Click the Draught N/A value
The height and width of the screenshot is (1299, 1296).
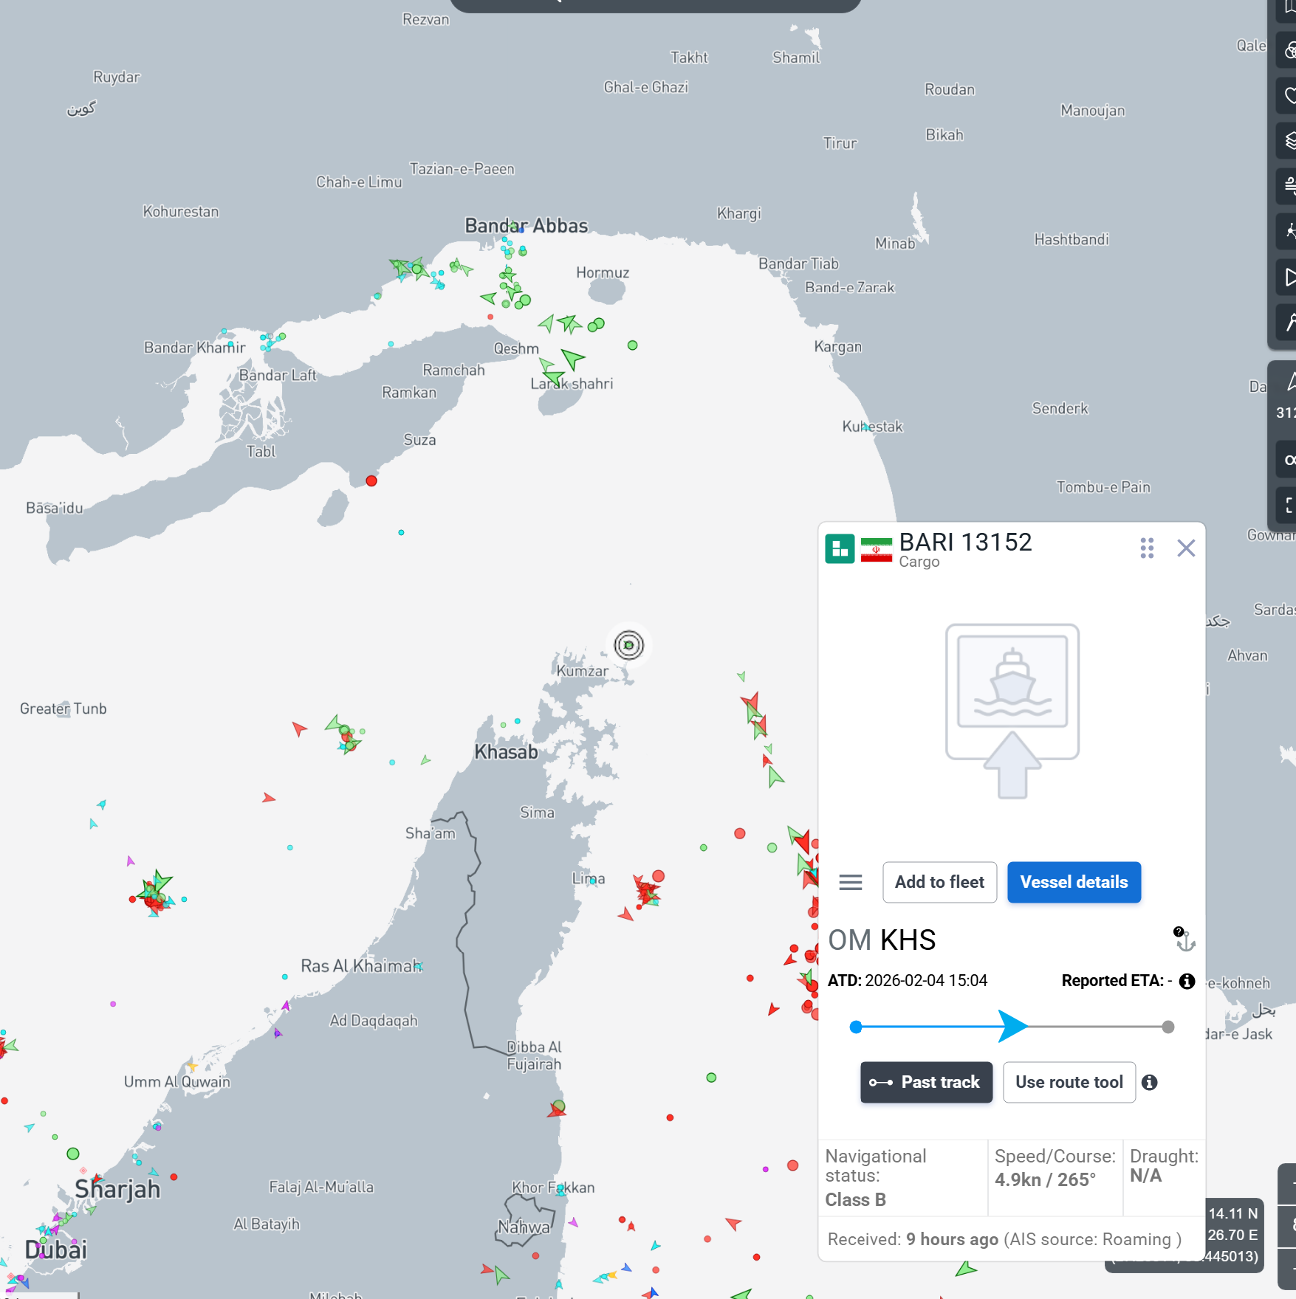[x=1145, y=1176]
